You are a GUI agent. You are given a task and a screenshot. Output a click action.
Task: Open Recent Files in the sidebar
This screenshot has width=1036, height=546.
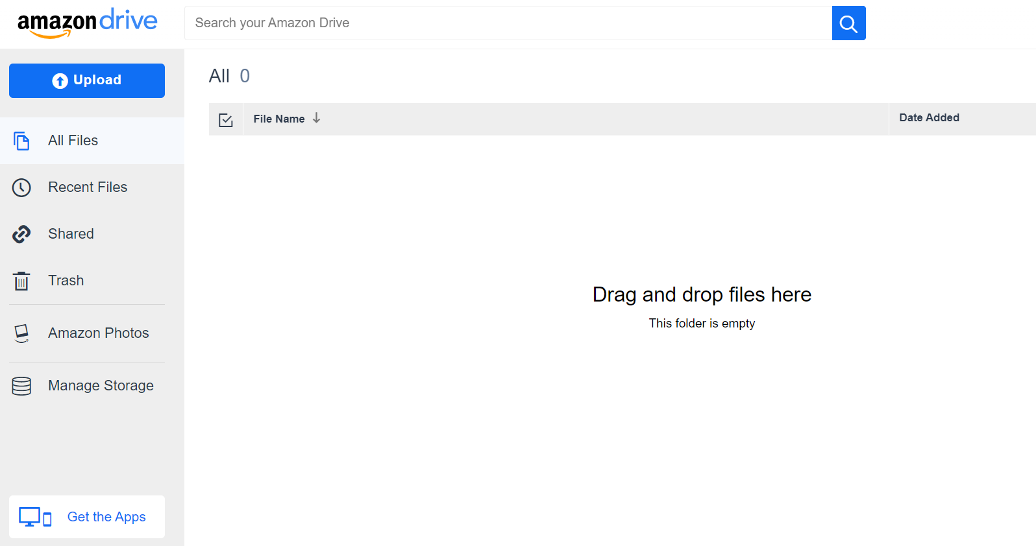tap(92, 187)
